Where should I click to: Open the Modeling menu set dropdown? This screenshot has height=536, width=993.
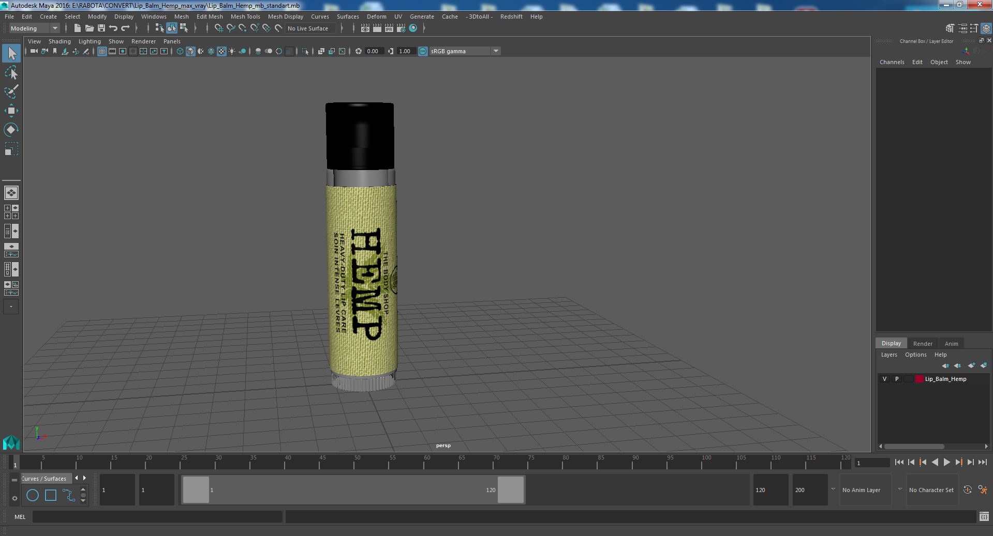click(34, 28)
